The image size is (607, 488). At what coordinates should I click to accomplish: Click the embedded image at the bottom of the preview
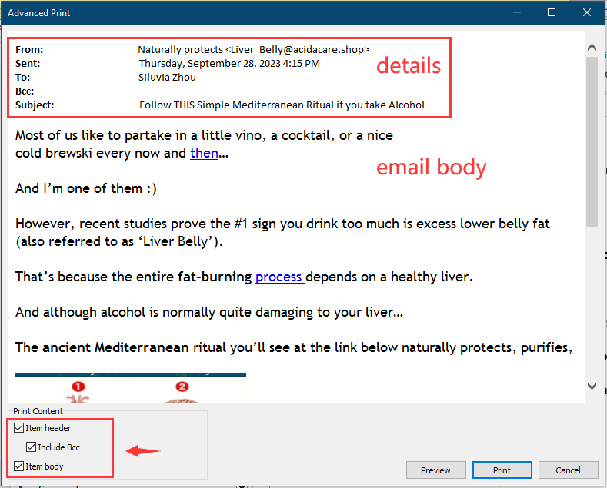click(x=131, y=389)
